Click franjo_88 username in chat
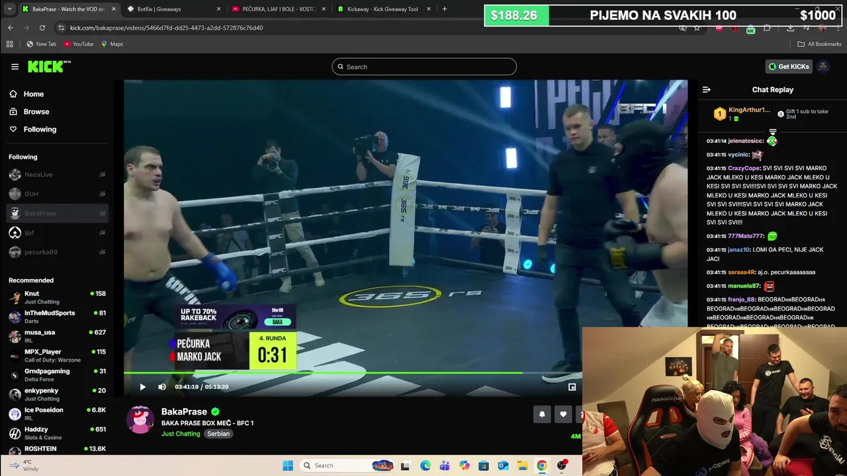This screenshot has height=476, width=847. click(741, 299)
